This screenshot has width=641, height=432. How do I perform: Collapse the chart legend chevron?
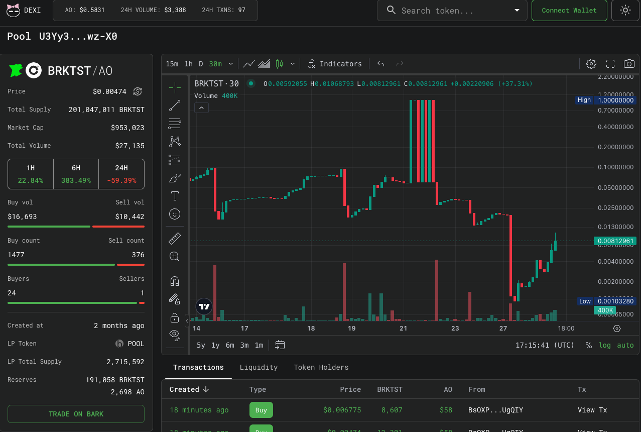click(201, 107)
